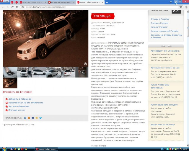Viewport: 189px width, 151px height.
Task: Select the first headlight photo thumbnail
Action: click(x=10, y=72)
